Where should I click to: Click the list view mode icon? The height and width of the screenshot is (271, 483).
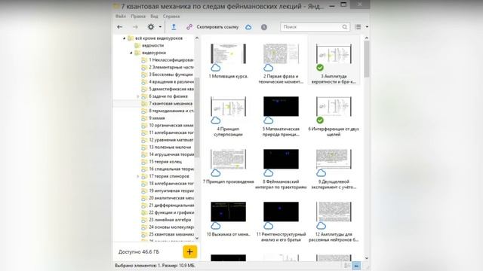pyautogui.click(x=358, y=27)
